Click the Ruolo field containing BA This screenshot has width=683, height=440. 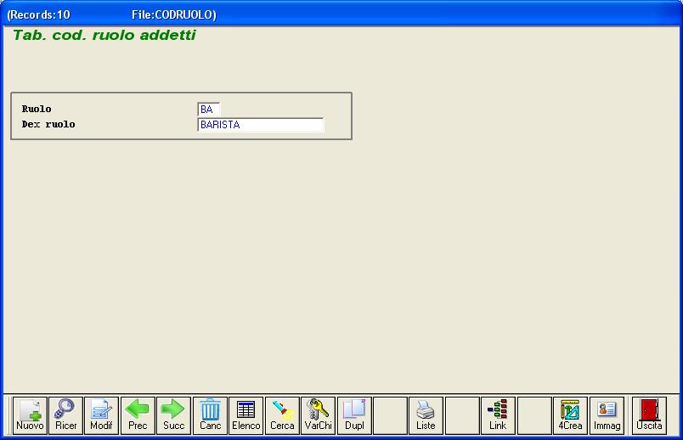208,110
